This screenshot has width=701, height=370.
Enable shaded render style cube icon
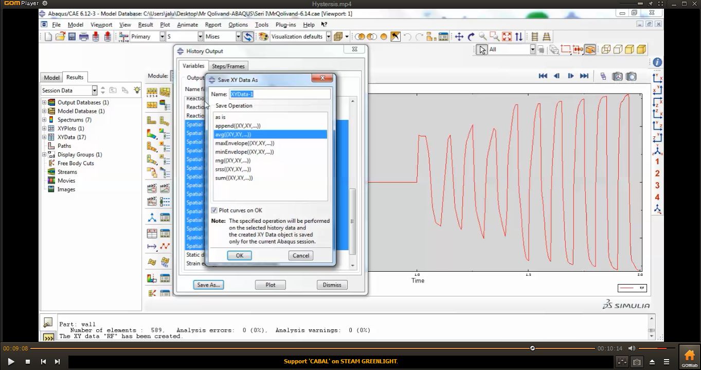pos(641,49)
